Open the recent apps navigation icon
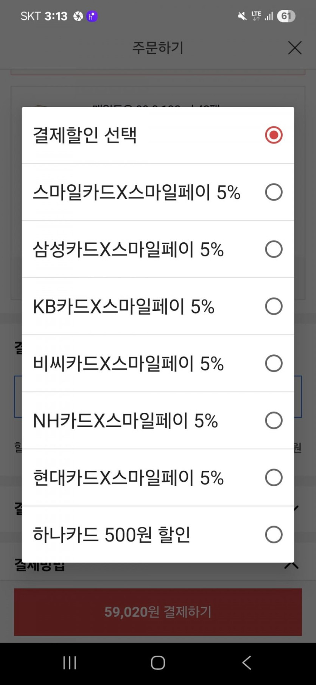This screenshot has height=685, width=316. 70,663
